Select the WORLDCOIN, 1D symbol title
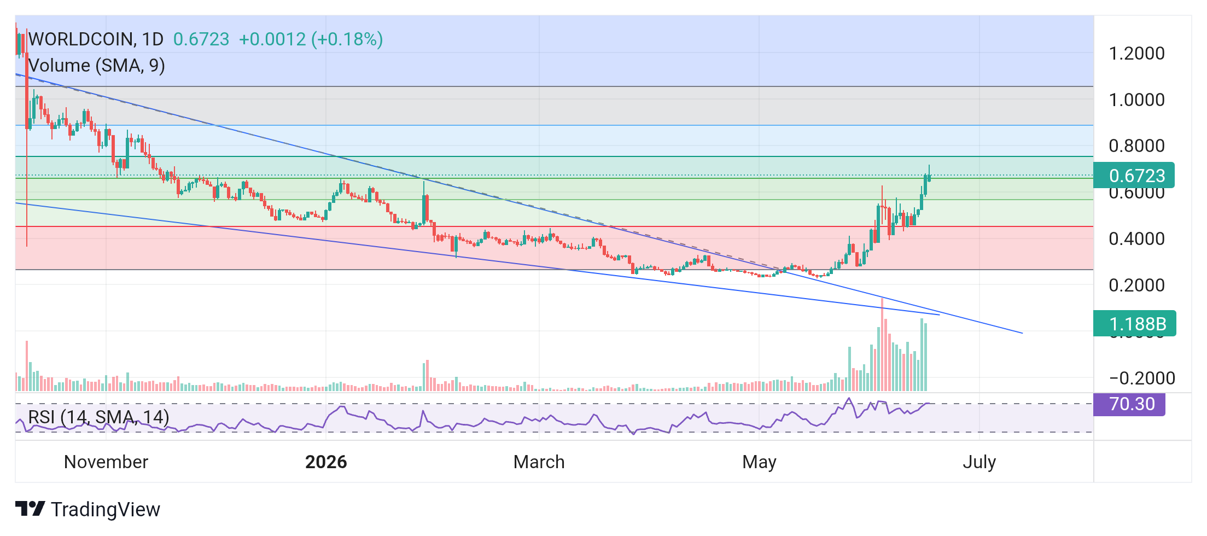Image resolution: width=1207 pixels, height=536 pixels. coord(96,39)
